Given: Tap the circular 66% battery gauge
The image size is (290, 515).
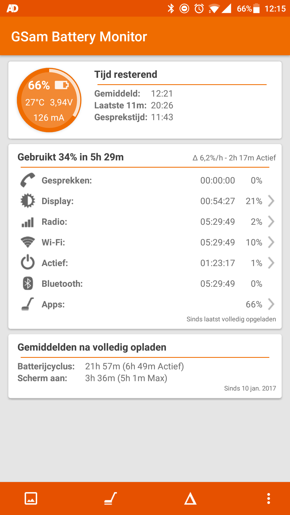Looking at the screenshot, I should coord(49,100).
